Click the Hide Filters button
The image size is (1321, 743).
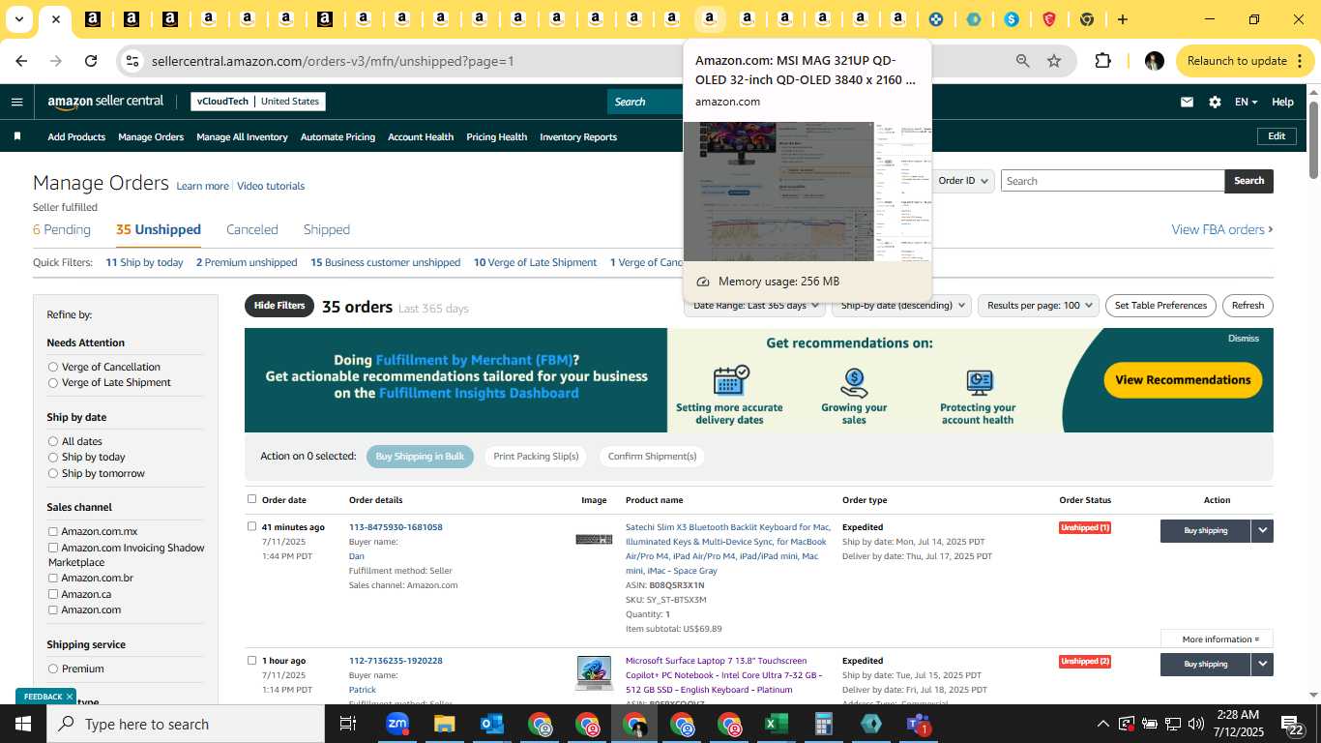279,306
